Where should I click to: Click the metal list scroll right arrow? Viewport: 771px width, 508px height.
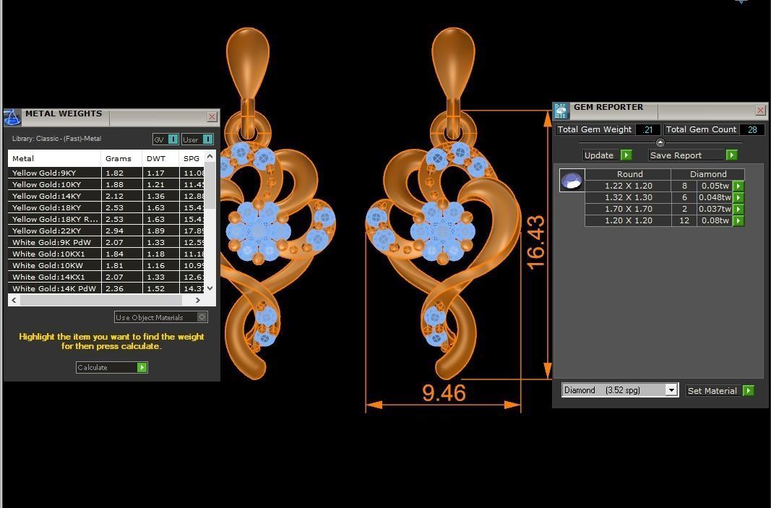(x=198, y=300)
